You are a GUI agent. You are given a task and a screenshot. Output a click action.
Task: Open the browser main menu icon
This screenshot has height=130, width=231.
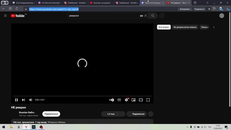coord(207,3)
